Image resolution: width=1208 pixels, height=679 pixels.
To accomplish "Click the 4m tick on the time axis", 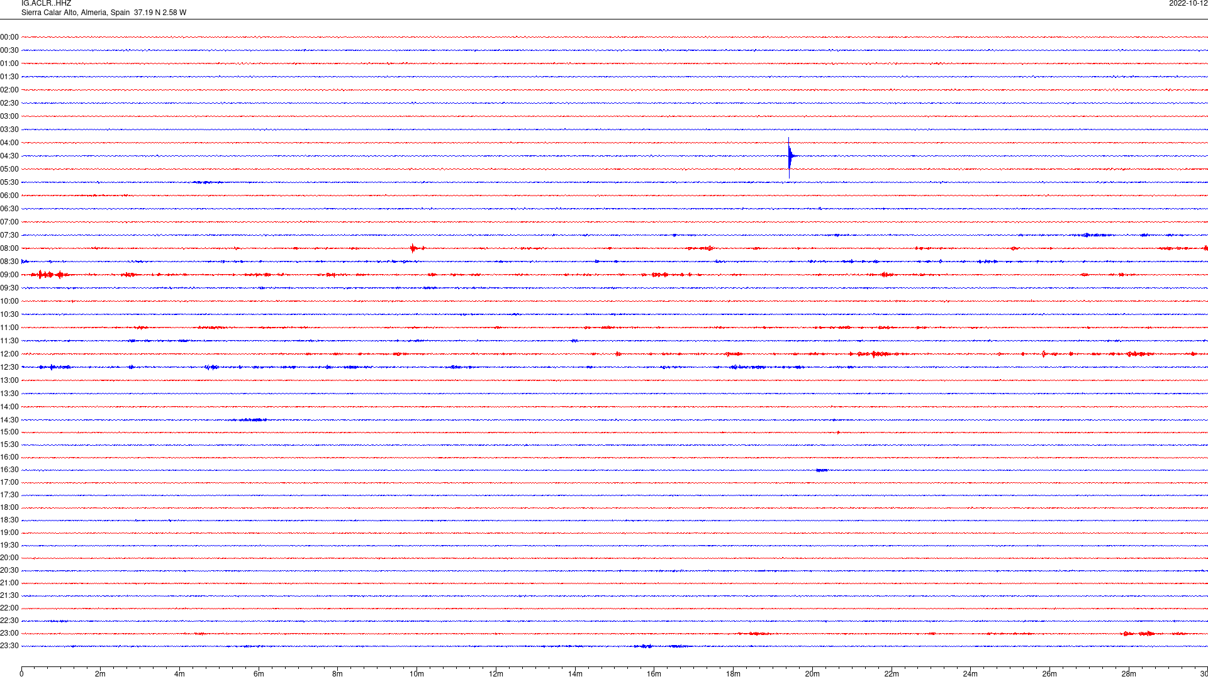I will (179, 674).
